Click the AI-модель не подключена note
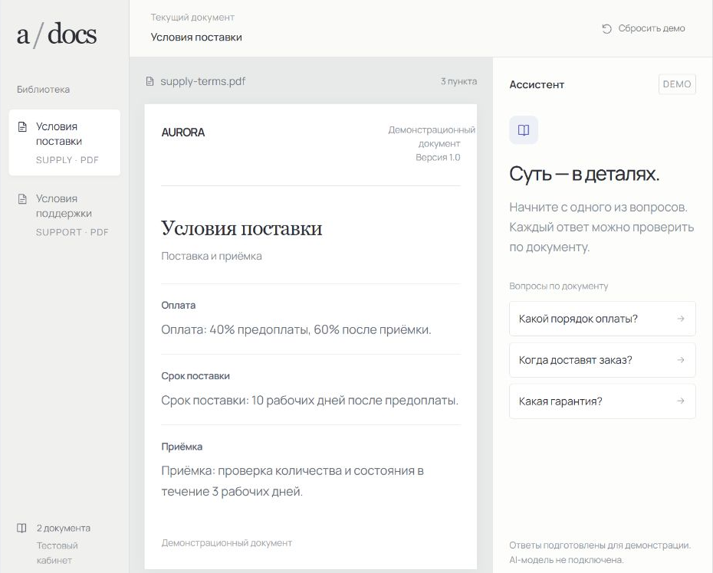 click(566, 560)
